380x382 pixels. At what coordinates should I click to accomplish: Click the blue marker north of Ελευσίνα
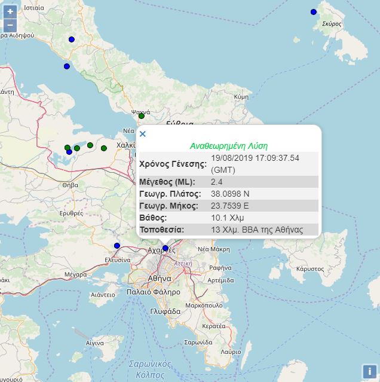[117, 246]
